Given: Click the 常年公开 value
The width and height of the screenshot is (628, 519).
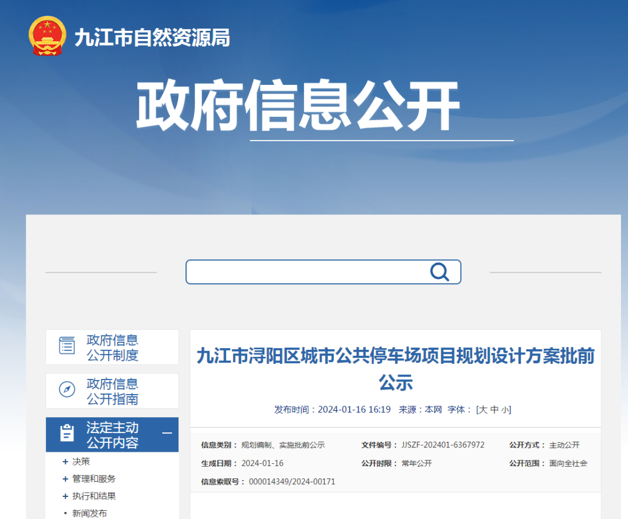Looking at the screenshot, I should click(x=416, y=463).
